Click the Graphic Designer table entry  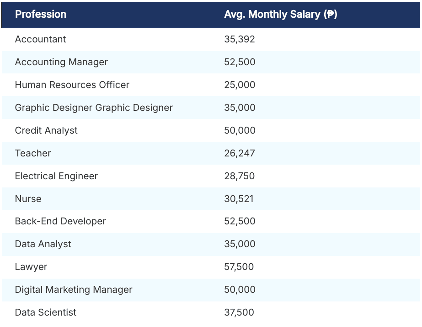(x=94, y=108)
